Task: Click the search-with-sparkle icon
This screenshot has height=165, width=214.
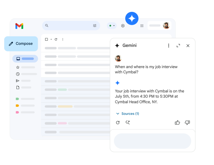Action: (128, 123)
